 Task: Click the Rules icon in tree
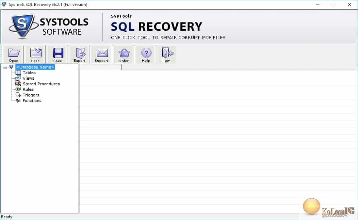18,89
